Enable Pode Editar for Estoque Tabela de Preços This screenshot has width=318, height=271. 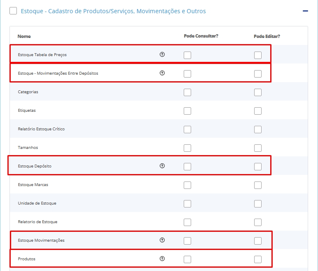[x=258, y=55]
